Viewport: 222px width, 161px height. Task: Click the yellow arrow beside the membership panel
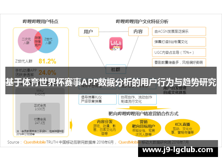coord(71,125)
